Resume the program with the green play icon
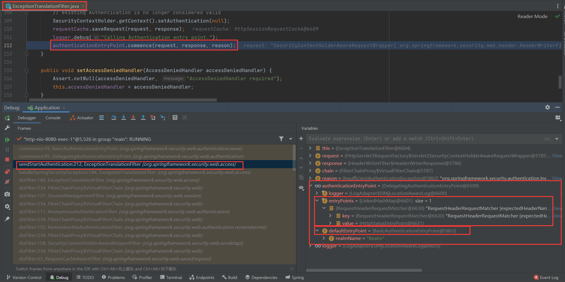 click(x=7, y=140)
